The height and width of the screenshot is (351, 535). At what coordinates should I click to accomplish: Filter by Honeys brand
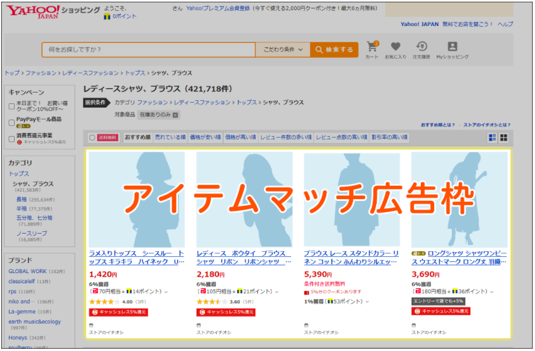point(18,338)
